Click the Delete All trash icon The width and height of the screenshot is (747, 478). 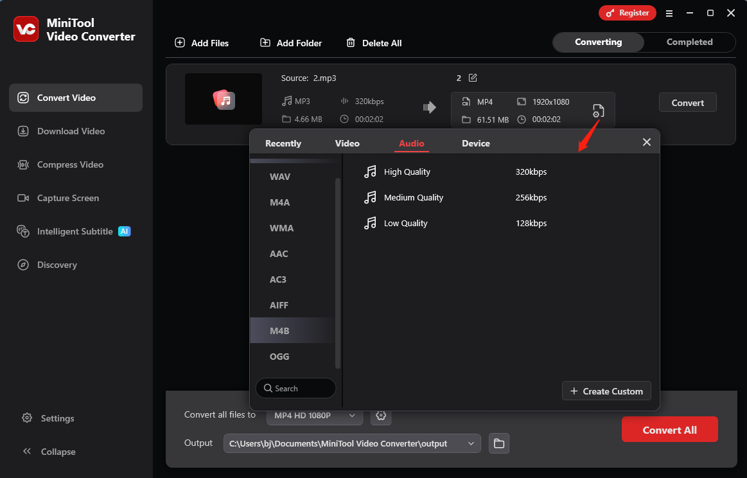(x=351, y=42)
